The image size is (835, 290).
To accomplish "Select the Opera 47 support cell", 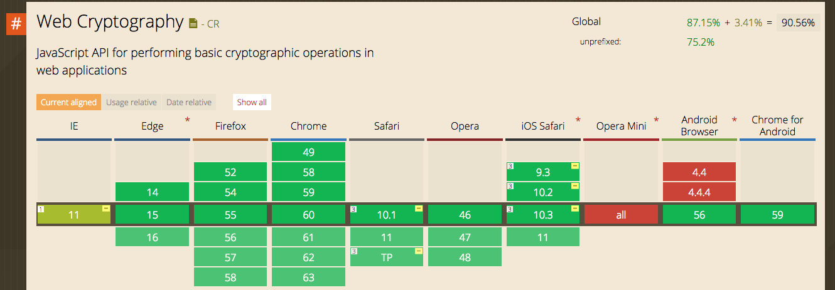I will pos(465,237).
